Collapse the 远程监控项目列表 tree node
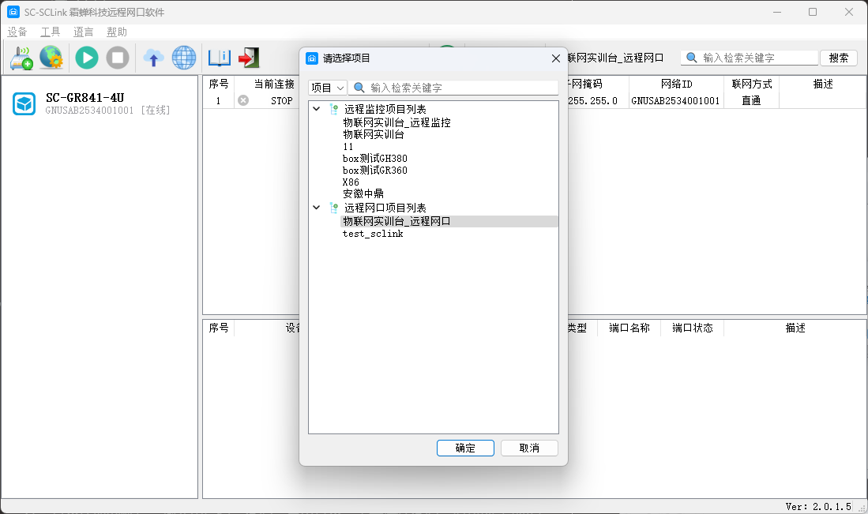This screenshot has height=514, width=868. [x=317, y=109]
